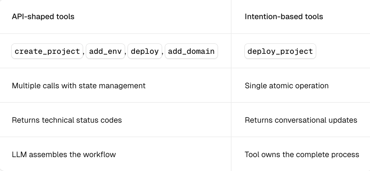Click the Returns conversational updates text
The image size is (370, 171).
pyautogui.click(x=301, y=120)
